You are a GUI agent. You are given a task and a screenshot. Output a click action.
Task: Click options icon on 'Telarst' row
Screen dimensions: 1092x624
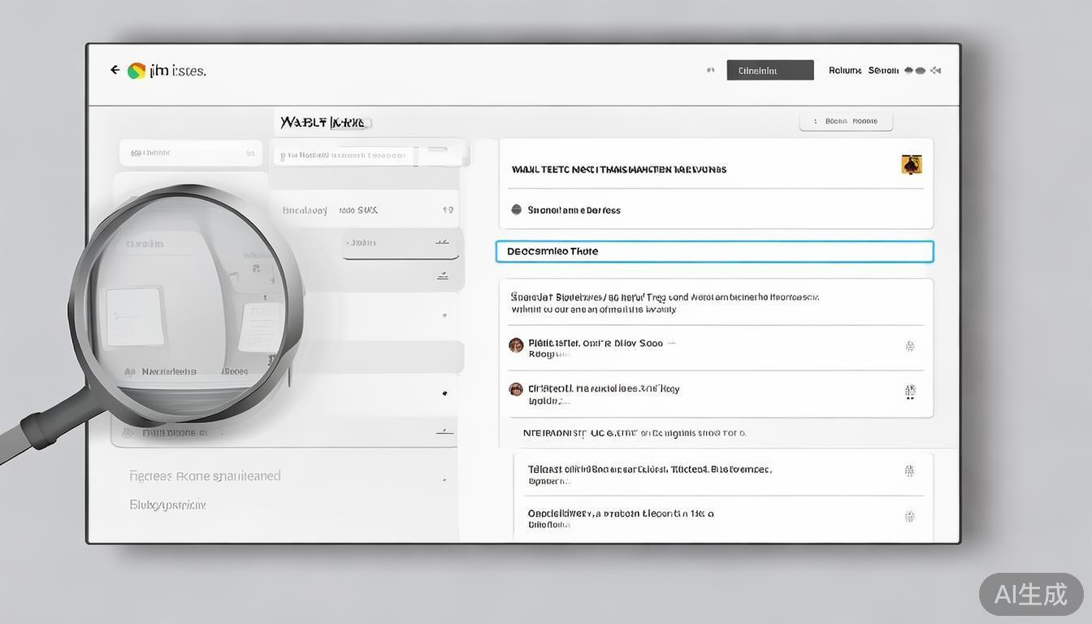[x=910, y=470]
